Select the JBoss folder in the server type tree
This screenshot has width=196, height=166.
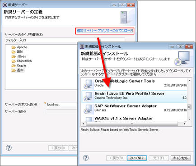point(21,56)
